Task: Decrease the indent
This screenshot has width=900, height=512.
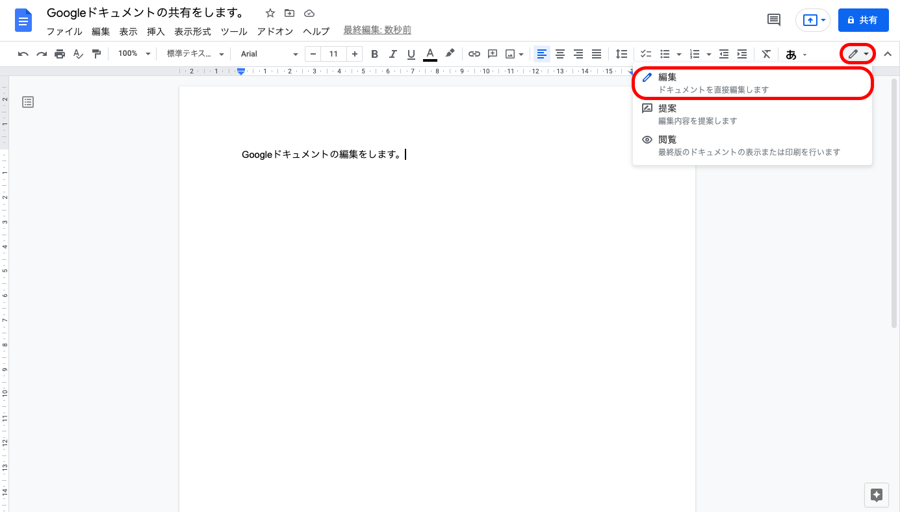Action: (724, 54)
